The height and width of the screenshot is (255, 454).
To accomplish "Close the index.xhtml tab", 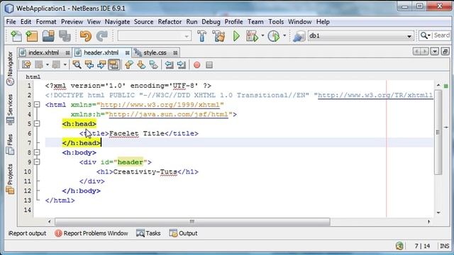I will tap(67, 53).
